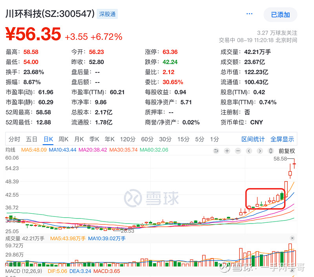Click MA30:35.74 indicator label
The image size is (314, 277).
(123, 150)
